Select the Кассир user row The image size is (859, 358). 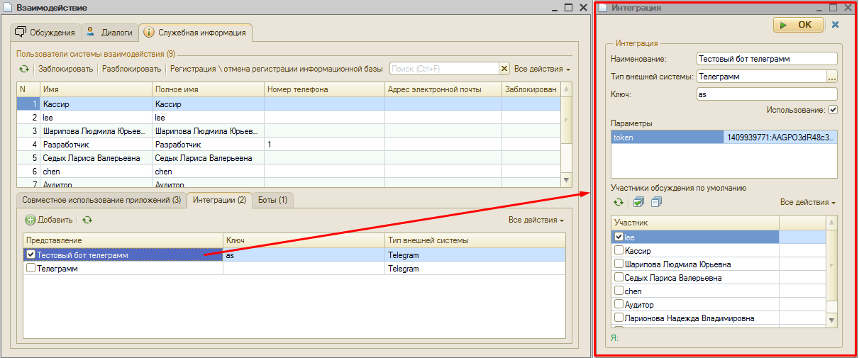289,104
